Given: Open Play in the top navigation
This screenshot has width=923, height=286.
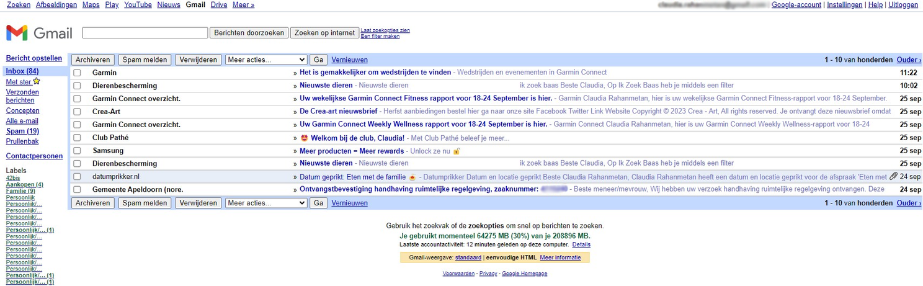Looking at the screenshot, I should [x=112, y=4].
